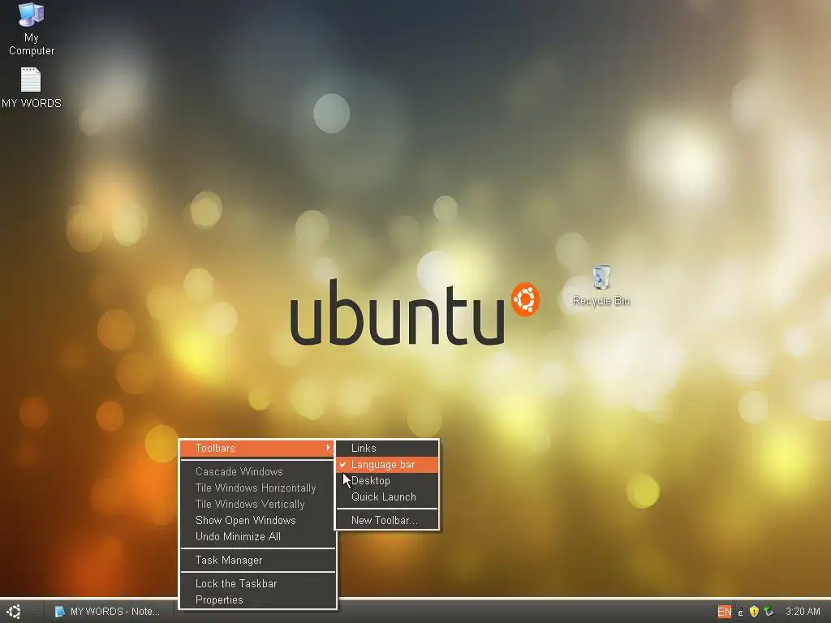The image size is (831, 623).
Task: Click grayed Tile Windows Horizontally entry
Action: point(257,488)
